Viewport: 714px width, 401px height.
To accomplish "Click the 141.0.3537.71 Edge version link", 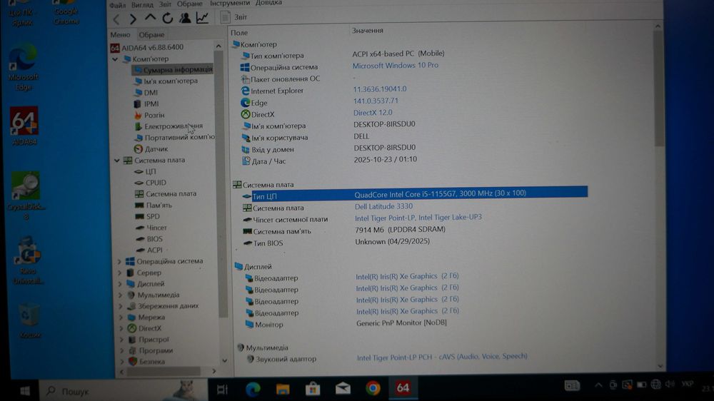I will [x=376, y=101].
